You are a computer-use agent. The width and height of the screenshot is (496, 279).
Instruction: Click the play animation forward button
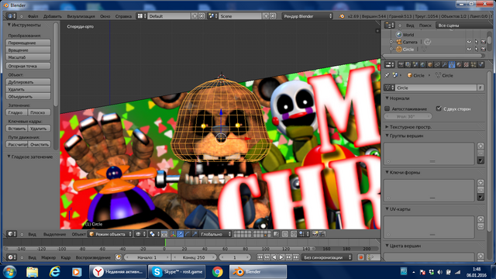(281, 257)
